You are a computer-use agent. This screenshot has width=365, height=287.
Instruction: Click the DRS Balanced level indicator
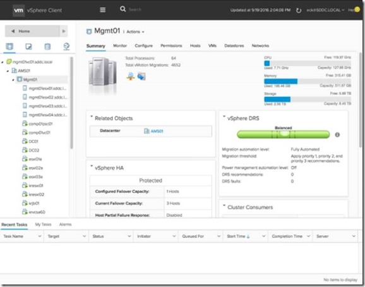tap(284, 135)
